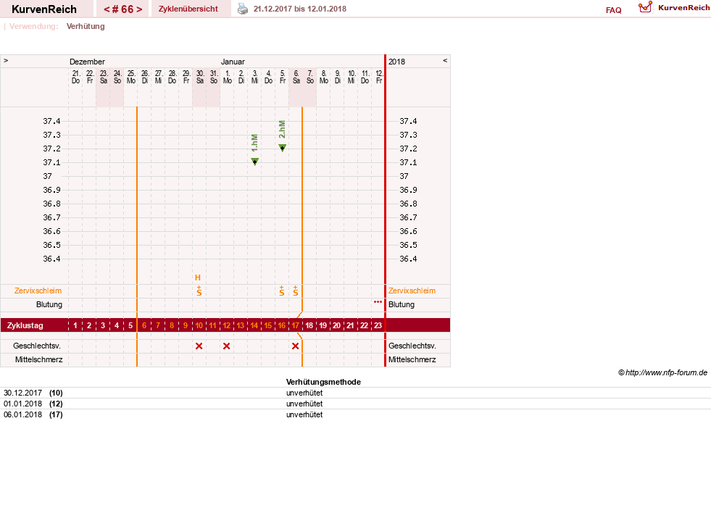Click the printer icon
The width and height of the screenshot is (711, 526).
(243, 9)
